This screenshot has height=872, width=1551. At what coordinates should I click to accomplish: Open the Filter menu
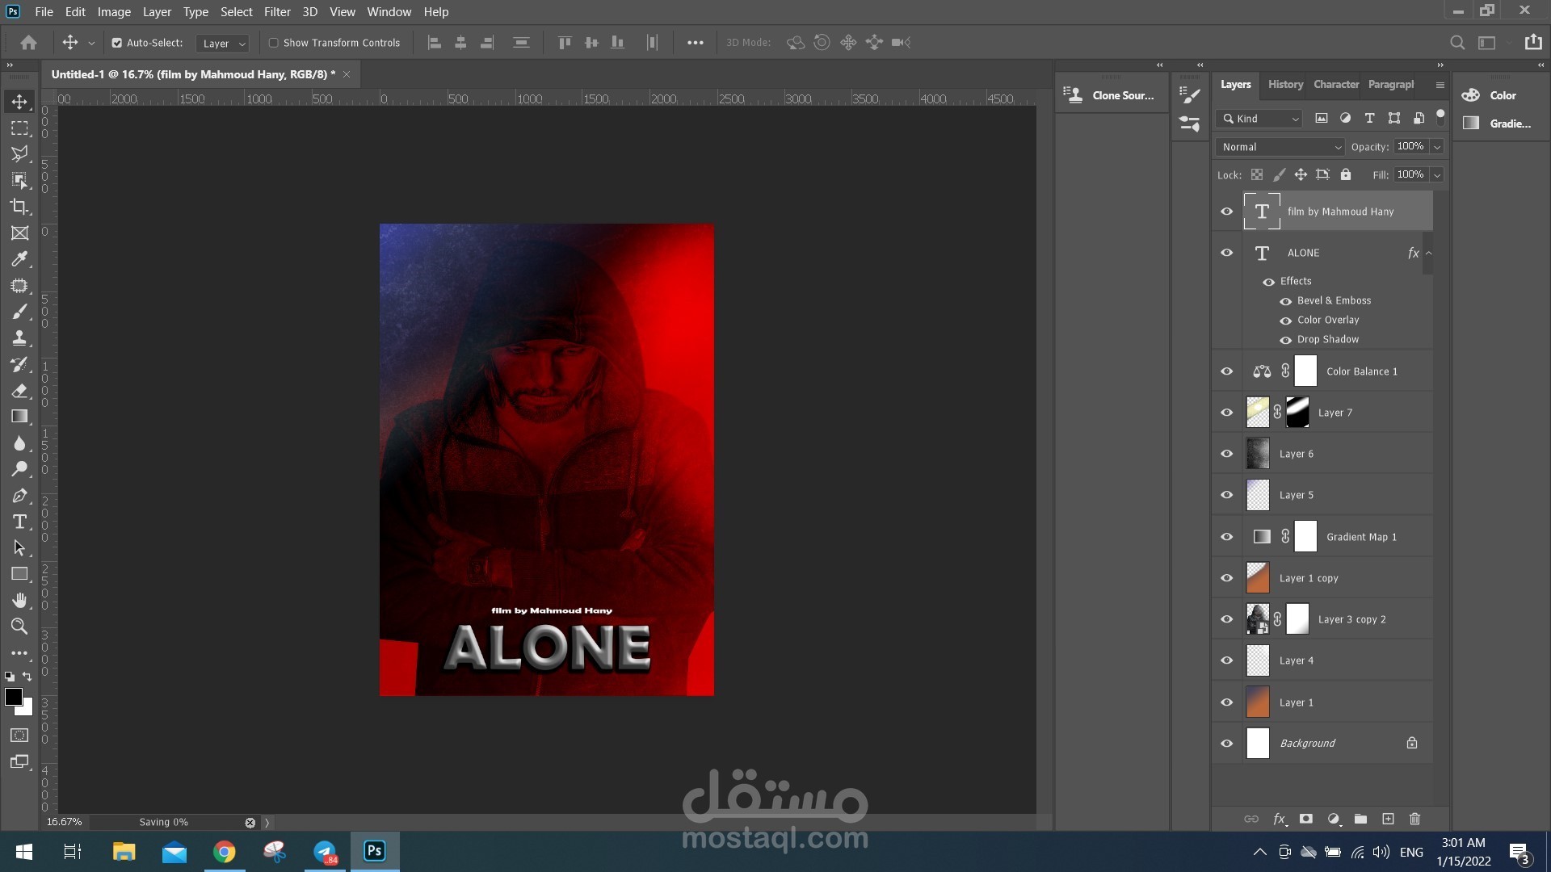(x=277, y=12)
